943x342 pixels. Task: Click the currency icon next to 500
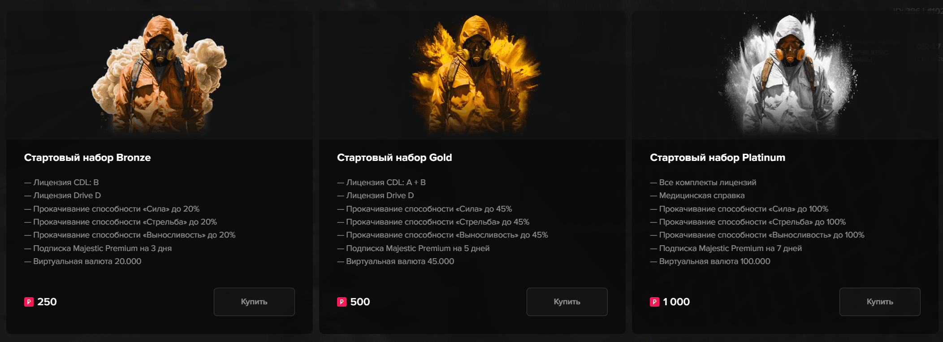pos(342,302)
